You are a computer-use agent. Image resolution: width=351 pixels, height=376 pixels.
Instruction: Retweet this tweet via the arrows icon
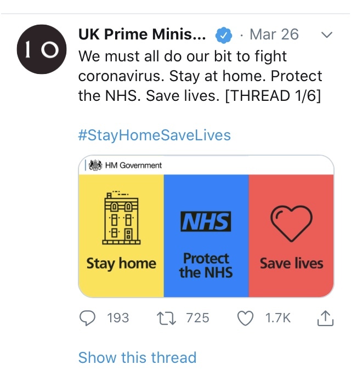pos(165,317)
